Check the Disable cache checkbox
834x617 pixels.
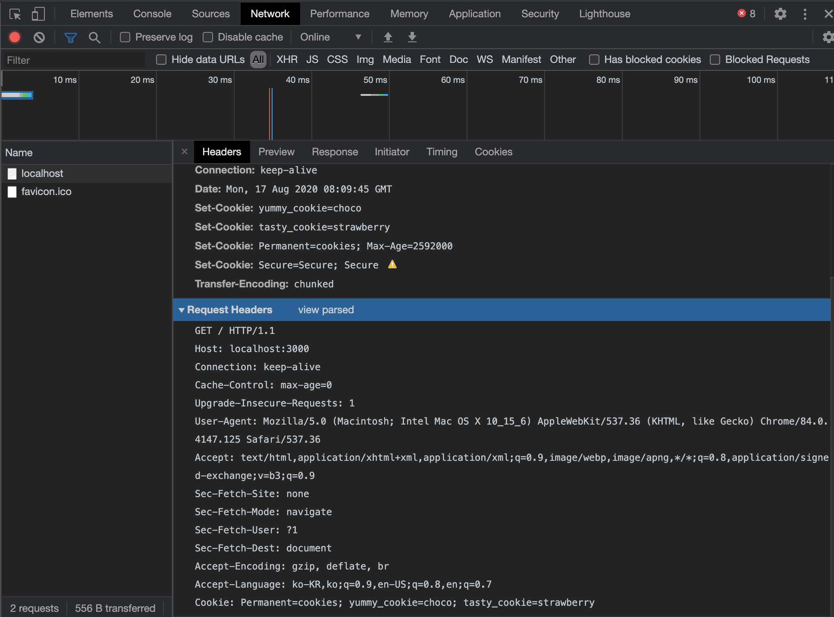[x=208, y=38]
